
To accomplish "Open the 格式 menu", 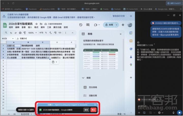I will (x=36, y=27).
